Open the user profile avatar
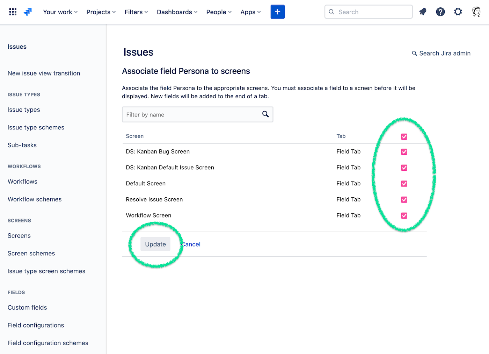Image resolution: width=489 pixels, height=354 pixels. pyautogui.click(x=476, y=12)
